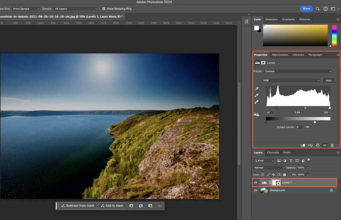Click the filter by adjustment layer icon

285,161
